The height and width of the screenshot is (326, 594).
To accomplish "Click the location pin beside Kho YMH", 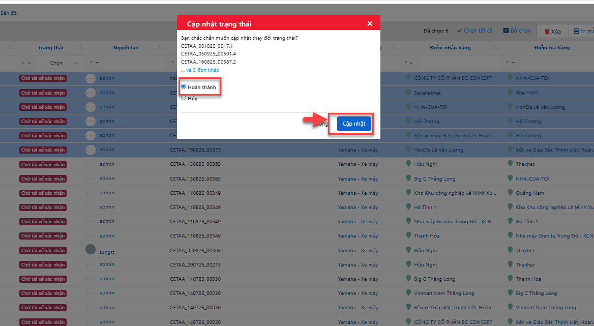I will [510, 93].
